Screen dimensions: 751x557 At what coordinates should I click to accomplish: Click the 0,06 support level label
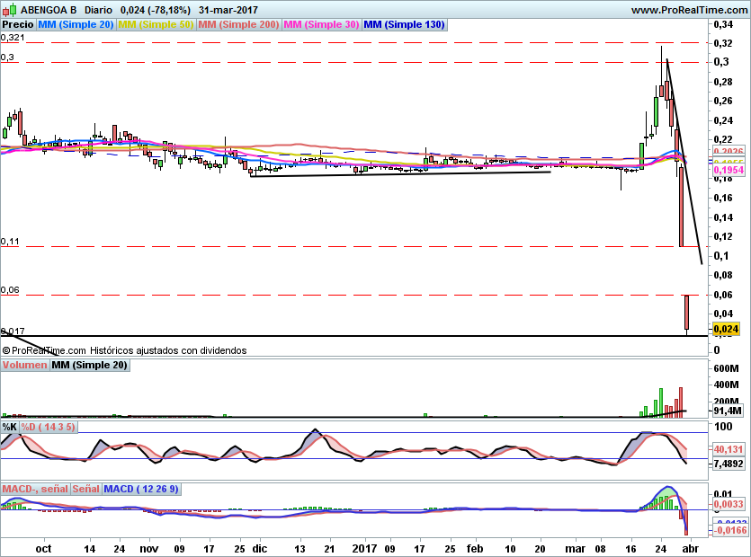(10, 289)
